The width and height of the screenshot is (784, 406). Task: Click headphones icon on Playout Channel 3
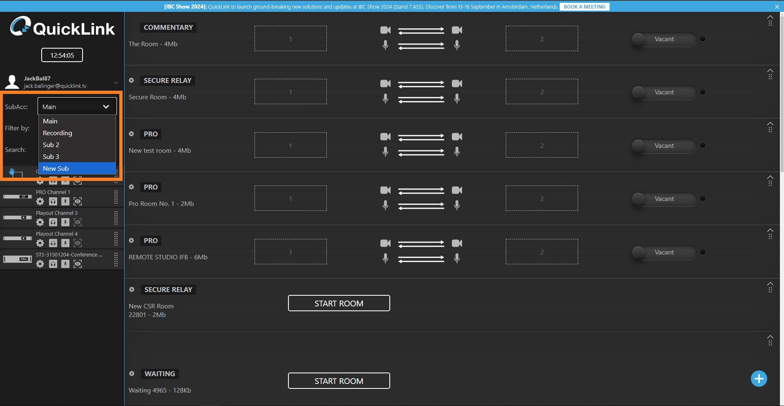click(x=53, y=222)
